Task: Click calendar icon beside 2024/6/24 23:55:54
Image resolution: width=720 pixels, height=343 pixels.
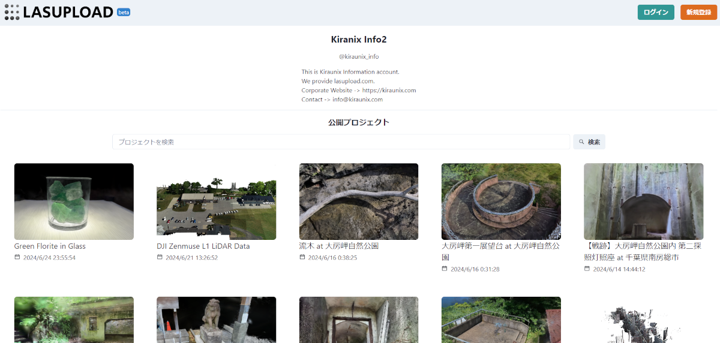Action: 17,257
